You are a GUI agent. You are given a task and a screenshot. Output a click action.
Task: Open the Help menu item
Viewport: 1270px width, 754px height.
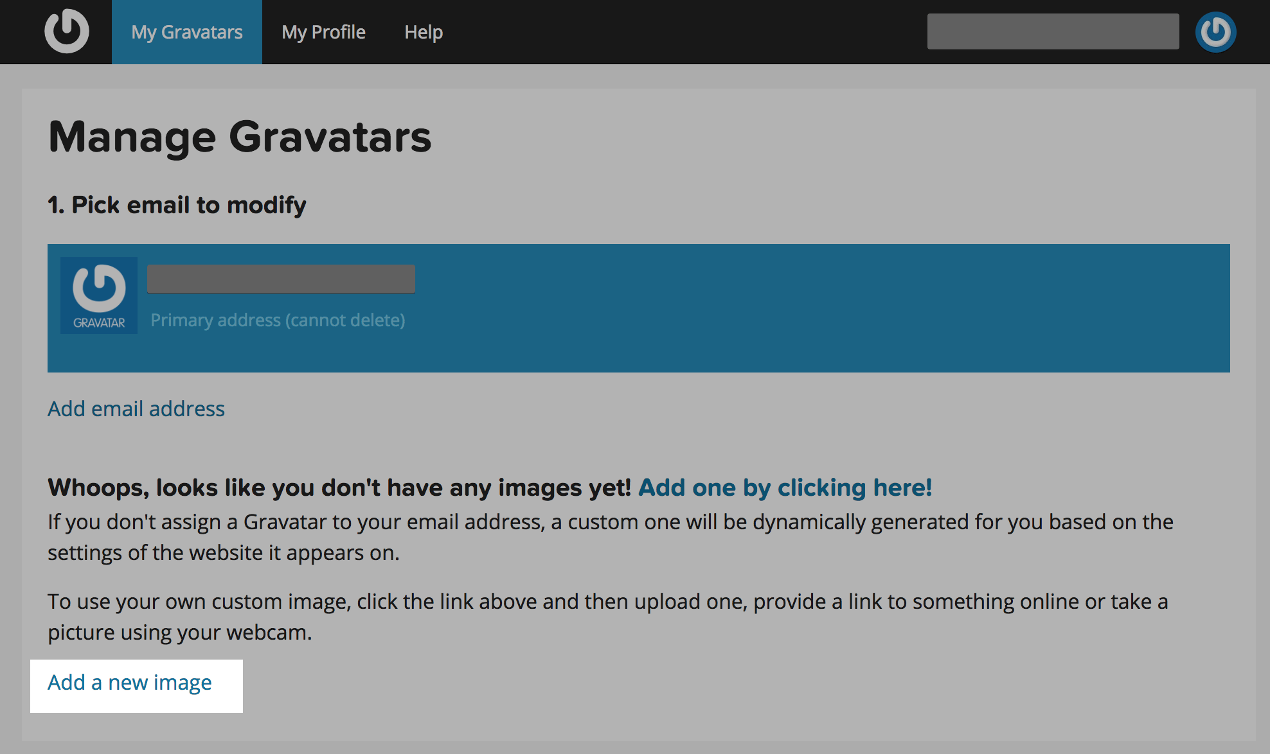click(x=424, y=32)
